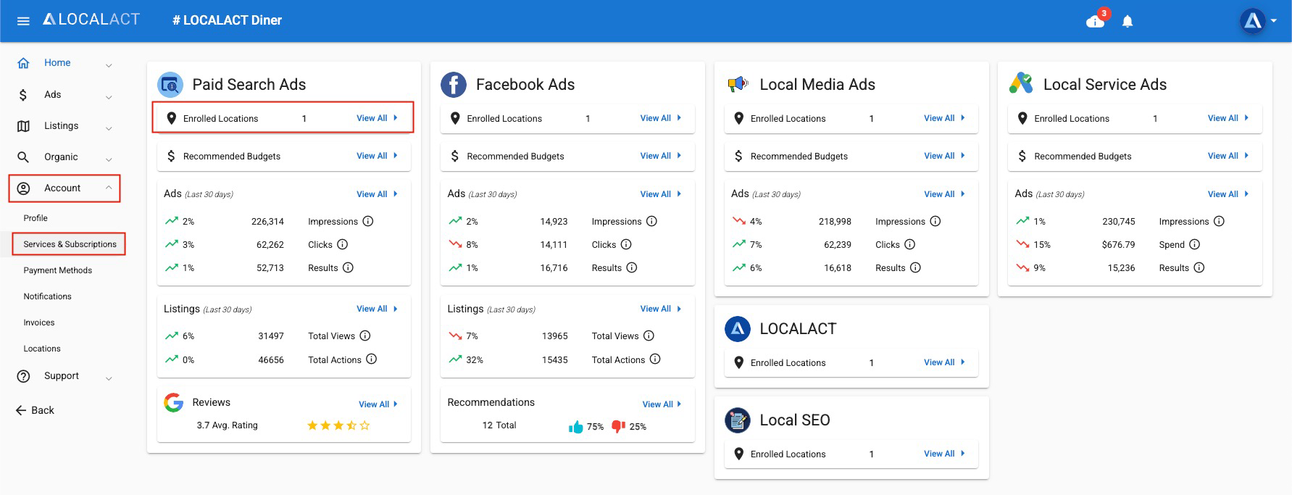Click the thumbs down recommendation icon
Image resolution: width=1292 pixels, height=495 pixels.
[x=618, y=426]
